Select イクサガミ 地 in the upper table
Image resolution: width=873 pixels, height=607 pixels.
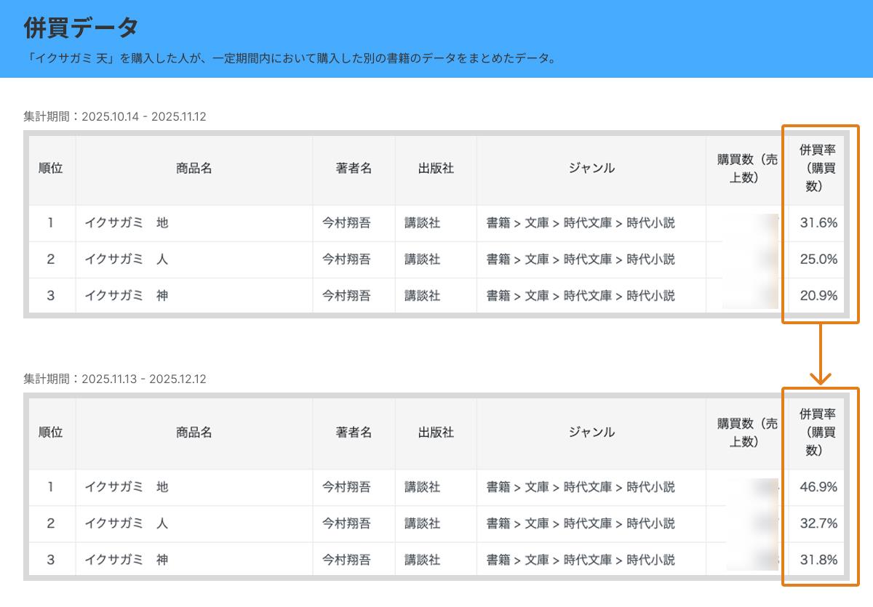coord(127,223)
